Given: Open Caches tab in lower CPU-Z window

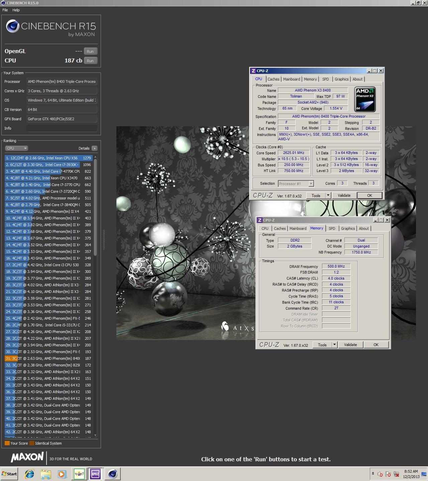Looking at the screenshot, I should [x=280, y=228].
